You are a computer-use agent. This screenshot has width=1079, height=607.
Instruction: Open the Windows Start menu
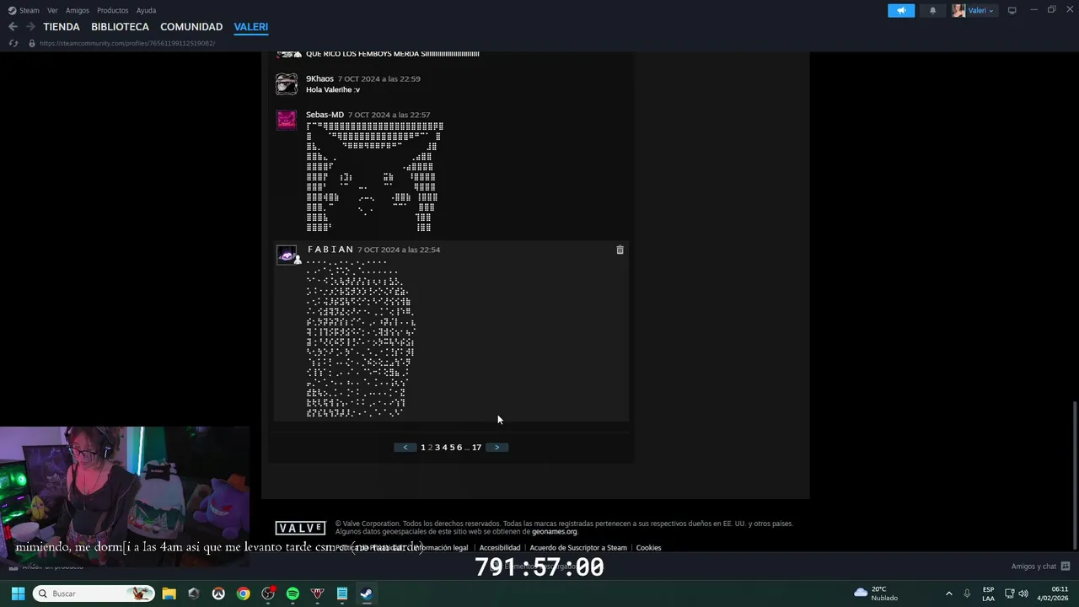(18, 594)
